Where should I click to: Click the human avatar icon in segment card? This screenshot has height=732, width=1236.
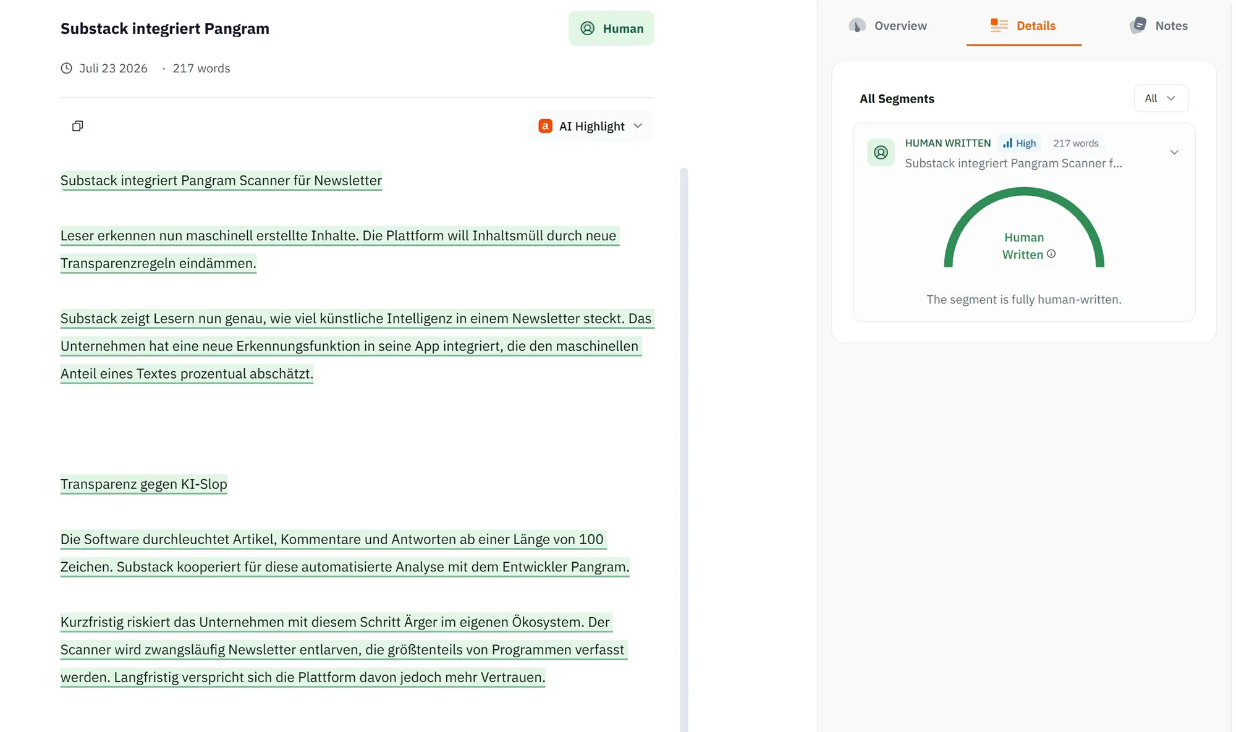(x=881, y=153)
